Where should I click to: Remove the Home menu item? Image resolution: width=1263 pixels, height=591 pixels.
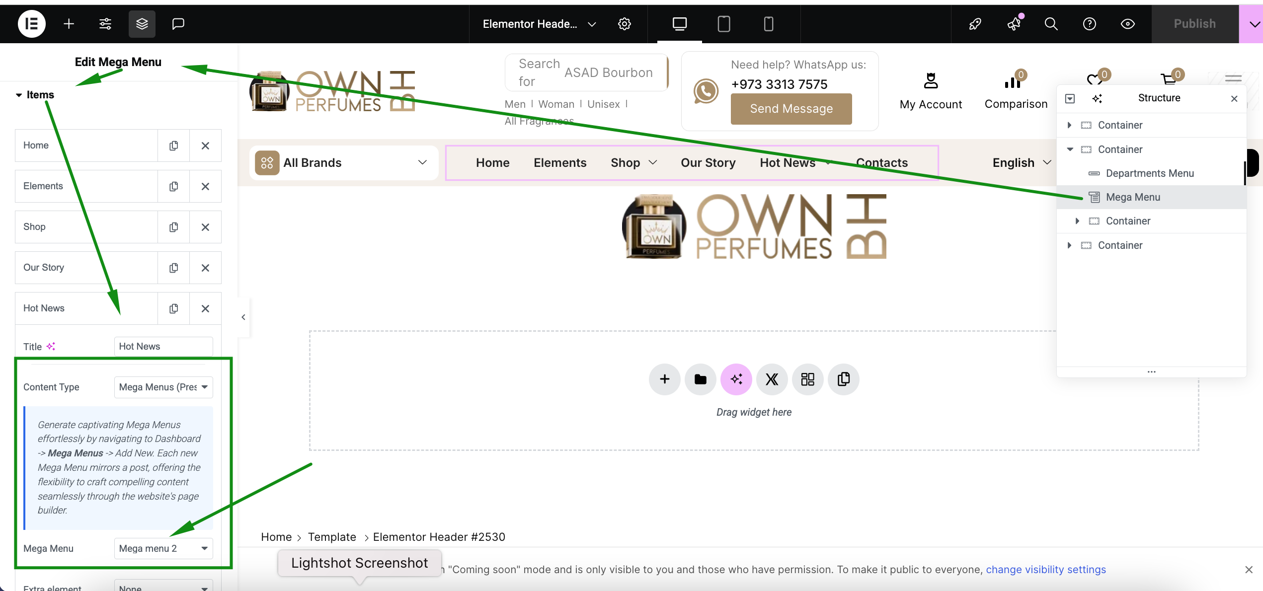pos(205,146)
